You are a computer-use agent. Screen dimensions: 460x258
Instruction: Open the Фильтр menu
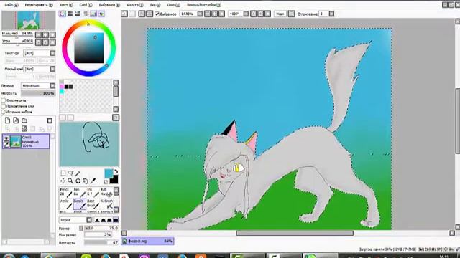[135, 5]
